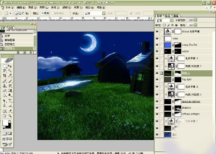
Task: Select the Crop tool
Action: click(4, 75)
